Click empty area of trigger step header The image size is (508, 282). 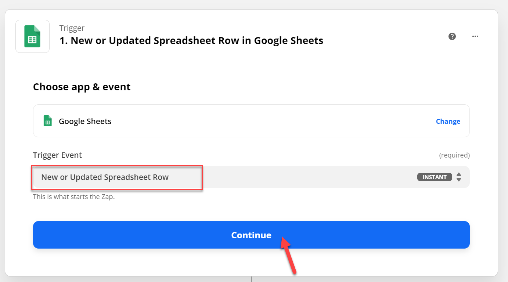pyautogui.click(x=386, y=37)
